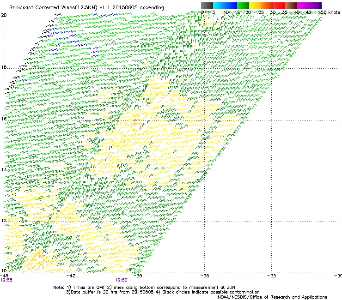
Task: Click the longitude label '-33'
Action: coord(272,276)
